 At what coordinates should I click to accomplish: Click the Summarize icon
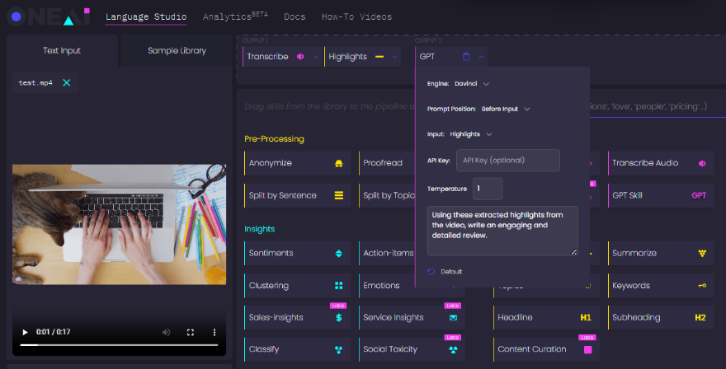pos(702,253)
